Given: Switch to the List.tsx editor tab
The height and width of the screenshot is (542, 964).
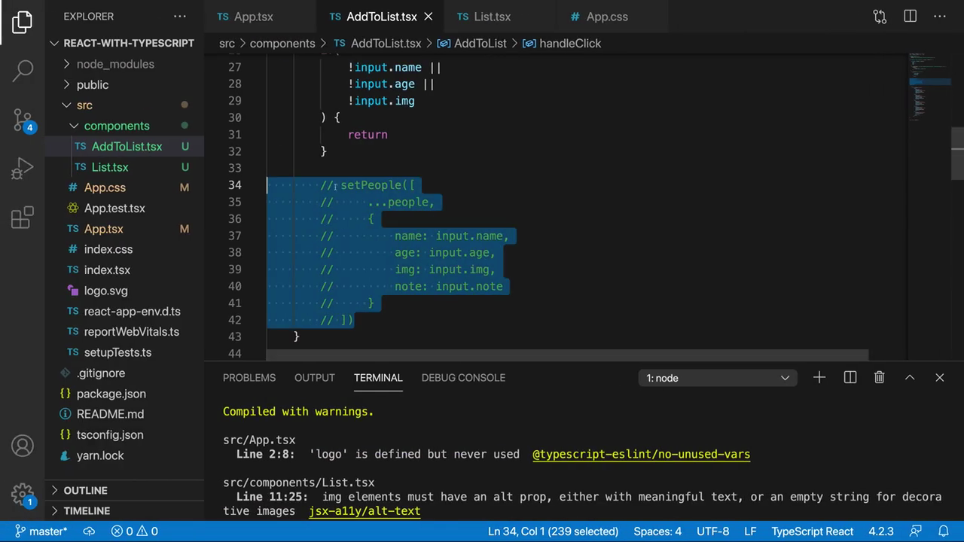Looking at the screenshot, I should click(x=493, y=17).
